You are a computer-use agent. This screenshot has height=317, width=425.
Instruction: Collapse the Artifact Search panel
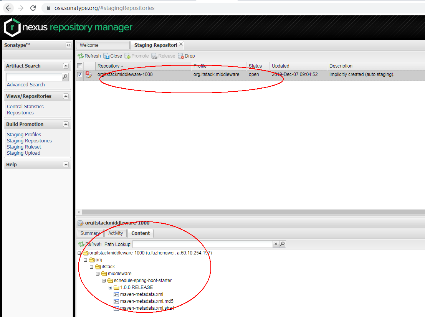click(66, 66)
